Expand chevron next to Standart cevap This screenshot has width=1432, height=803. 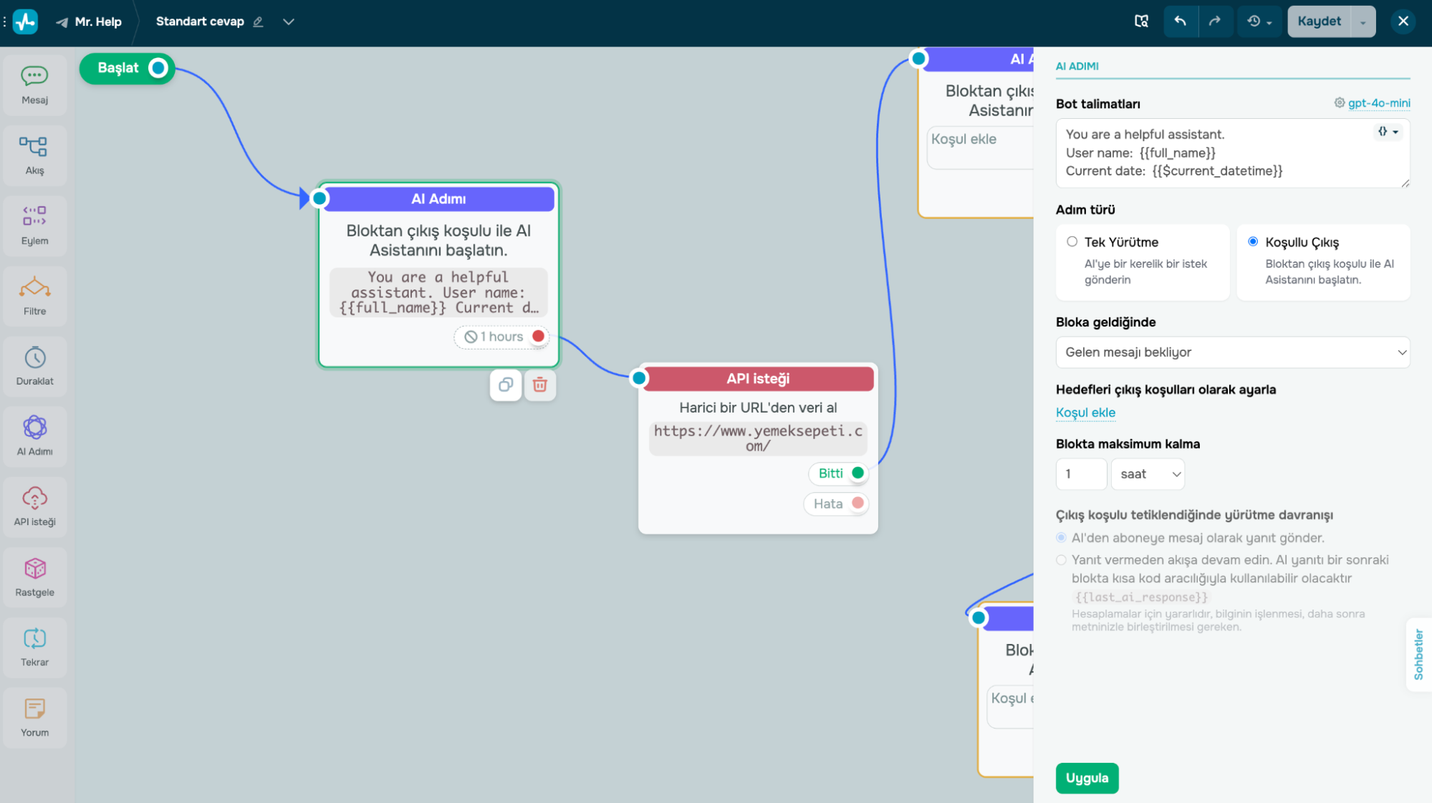click(289, 21)
